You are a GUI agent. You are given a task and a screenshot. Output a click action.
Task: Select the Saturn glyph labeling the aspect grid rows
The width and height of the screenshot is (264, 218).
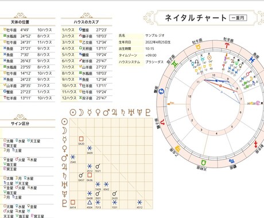(x=65, y=176)
